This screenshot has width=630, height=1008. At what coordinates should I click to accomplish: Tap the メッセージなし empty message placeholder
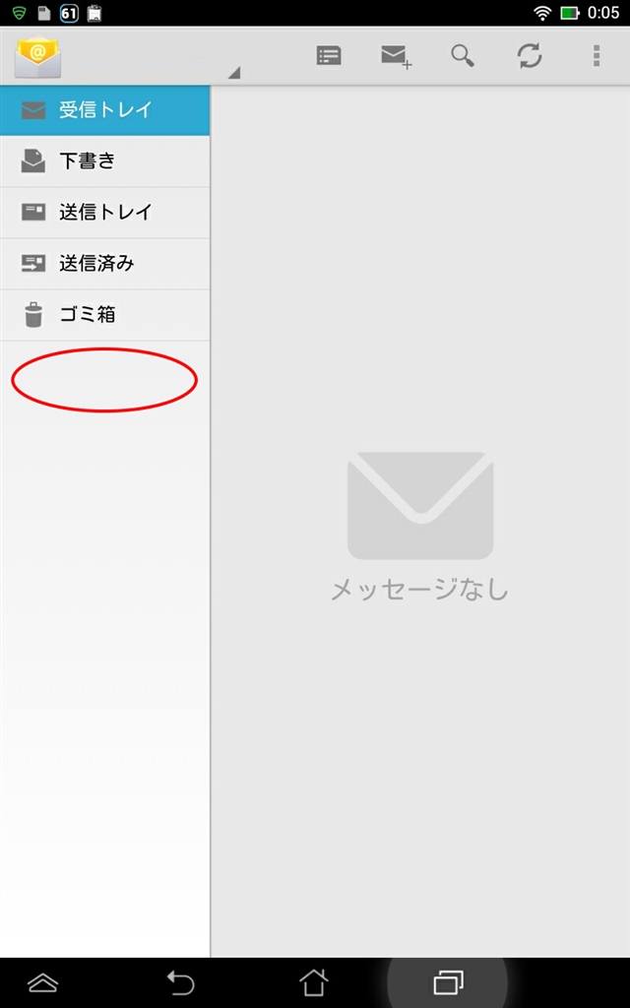[x=419, y=590]
